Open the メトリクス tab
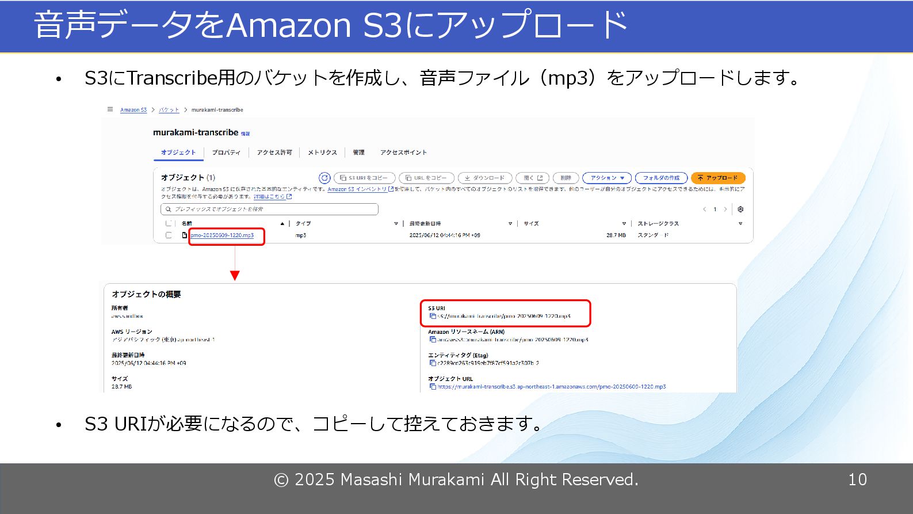 322,153
